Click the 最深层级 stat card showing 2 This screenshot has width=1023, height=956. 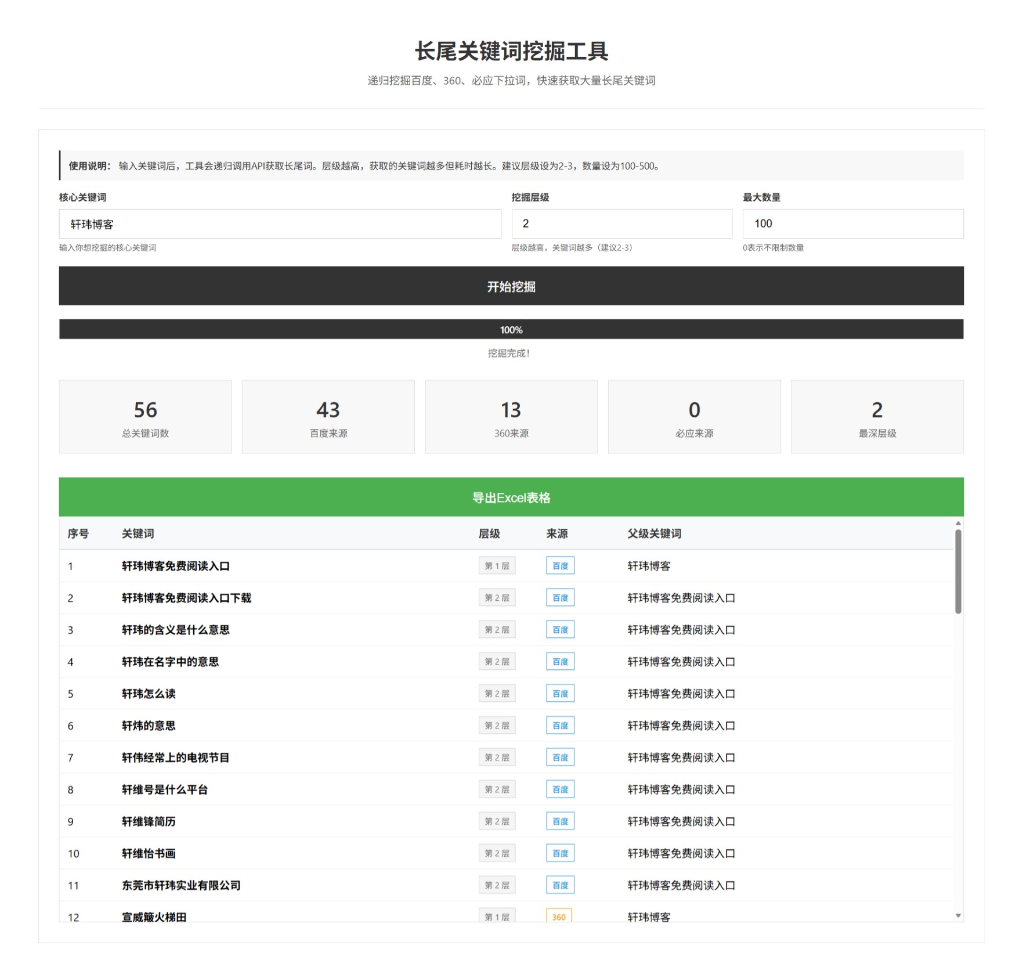(x=877, y=417)
